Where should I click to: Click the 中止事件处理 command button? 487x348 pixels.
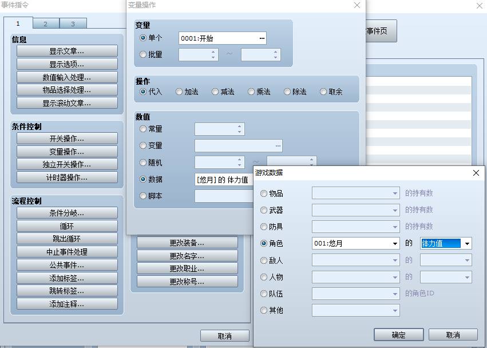coord(67,252)
